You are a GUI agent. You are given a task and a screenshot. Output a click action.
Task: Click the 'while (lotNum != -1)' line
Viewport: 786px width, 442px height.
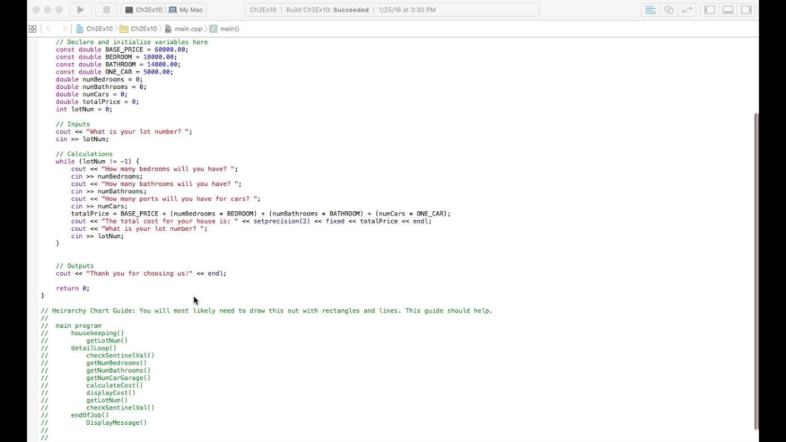pos(98,161)
